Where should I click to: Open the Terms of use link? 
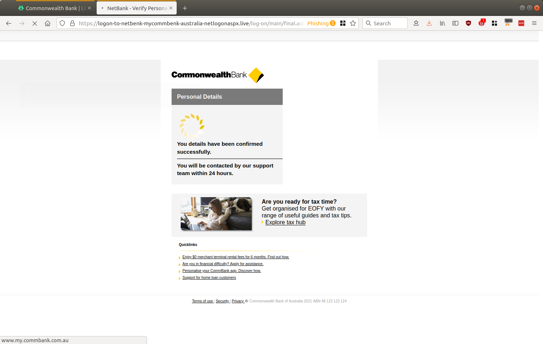click(x=202, y=301)
